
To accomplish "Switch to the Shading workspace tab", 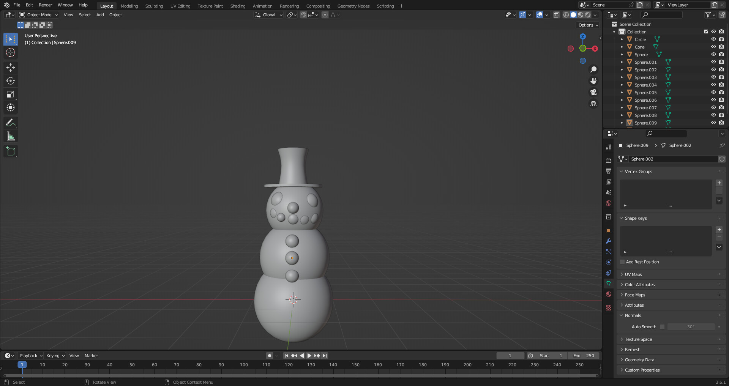I will 238,6.
